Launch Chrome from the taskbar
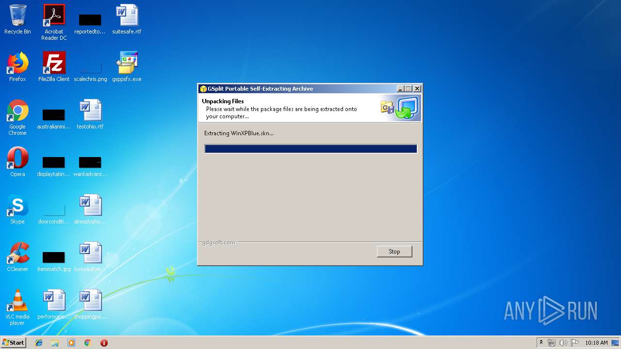 point(88,343)
